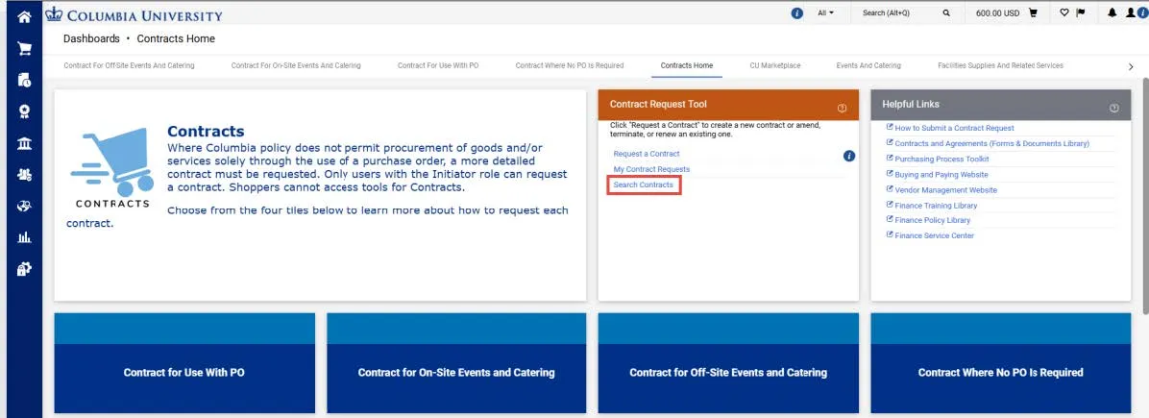The height and width of the screenshot is (418, 1149).
Task: Open shopping cart icon beside 600.00 USD
Action: [x=1033, y=13]
